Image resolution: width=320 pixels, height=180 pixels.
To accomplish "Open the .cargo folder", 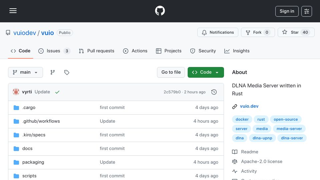I will pos(29,108).
